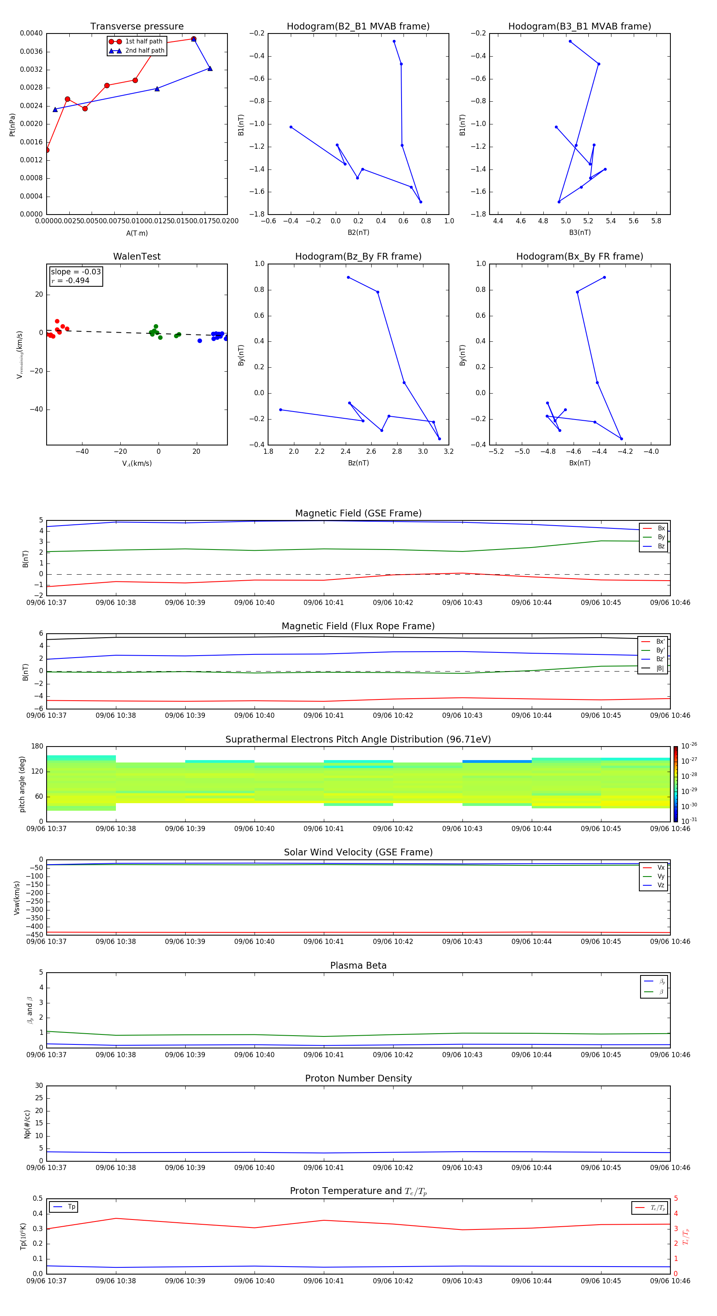Click the "V_A(km/s)" axis label
Screen dimensions: 717x1316
(x=137, y=463)
